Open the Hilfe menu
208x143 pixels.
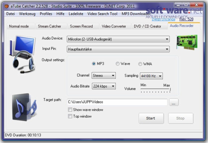(x=60, y=14)
